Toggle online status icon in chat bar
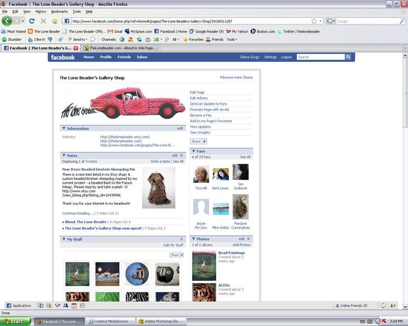 [393, 306]
